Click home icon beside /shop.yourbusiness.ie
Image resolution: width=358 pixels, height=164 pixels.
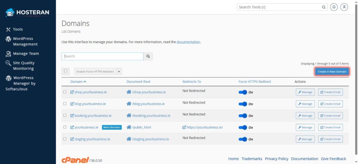[x=129, y=92]
